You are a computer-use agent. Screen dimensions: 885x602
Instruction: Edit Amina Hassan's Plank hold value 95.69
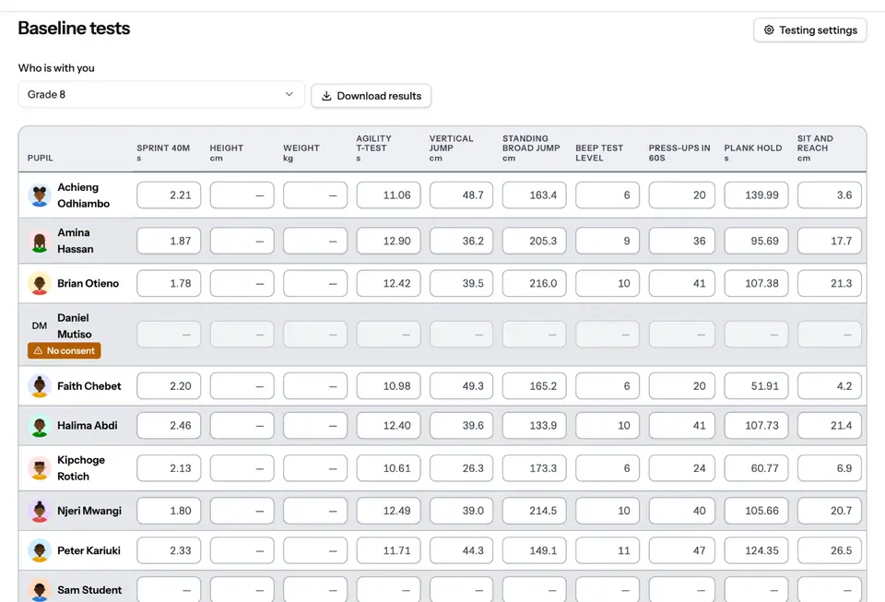[x=756, y=241]
